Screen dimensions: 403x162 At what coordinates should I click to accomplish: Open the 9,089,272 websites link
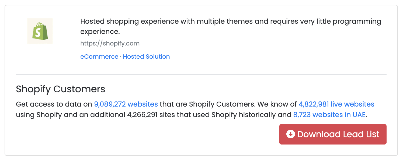pyautogui.click(x=126, y=104)
